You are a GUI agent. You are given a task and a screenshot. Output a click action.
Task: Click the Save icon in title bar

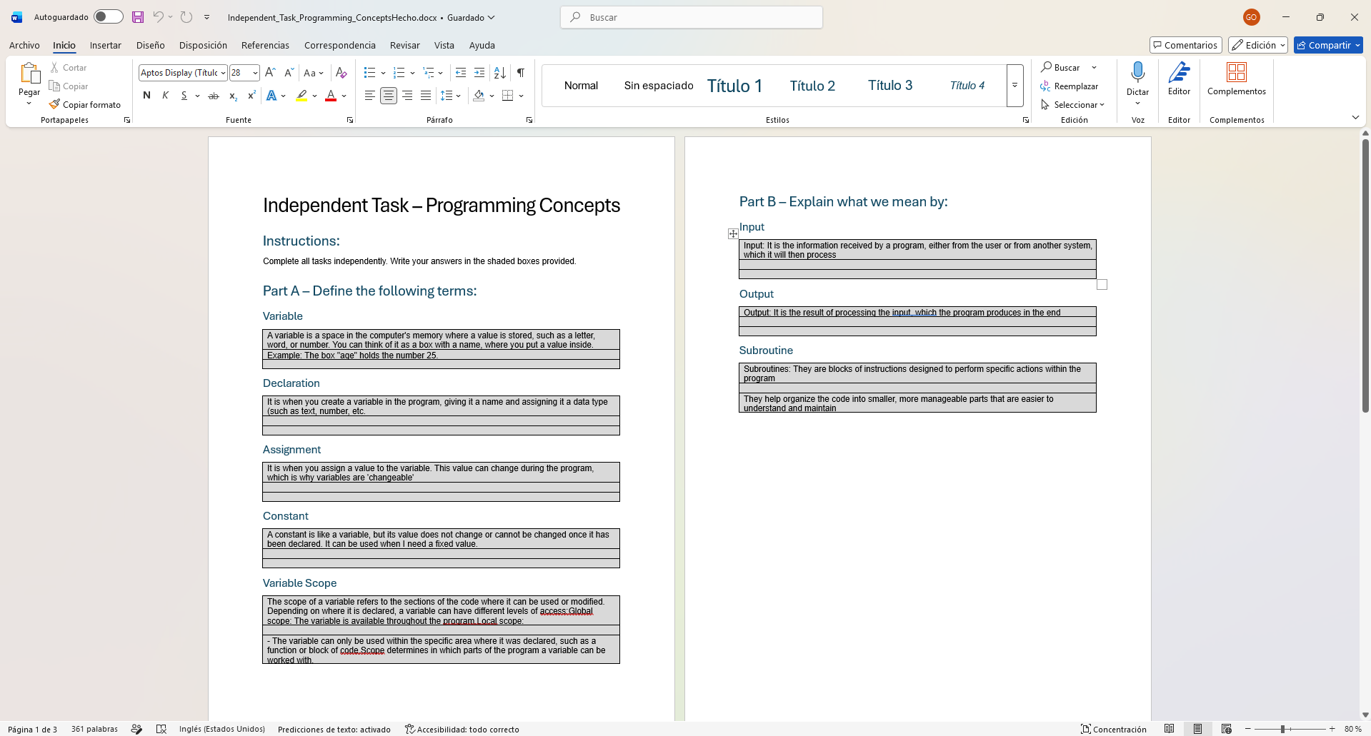[138, 17]
